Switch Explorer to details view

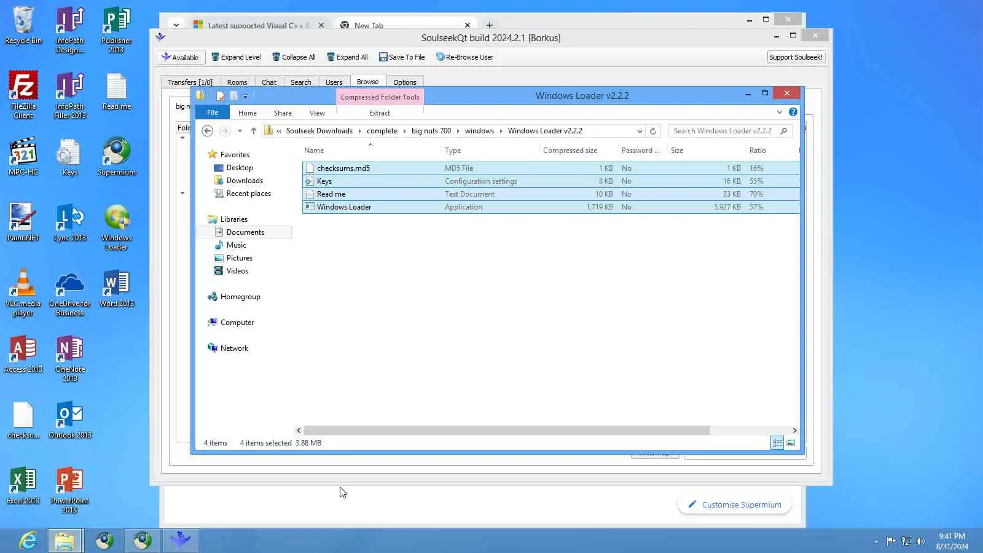click(777, 442)
